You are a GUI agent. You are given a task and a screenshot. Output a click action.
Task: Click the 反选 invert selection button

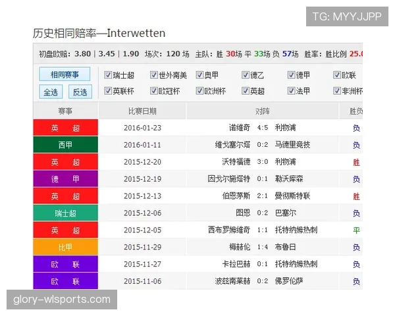[x=80, y=92]
